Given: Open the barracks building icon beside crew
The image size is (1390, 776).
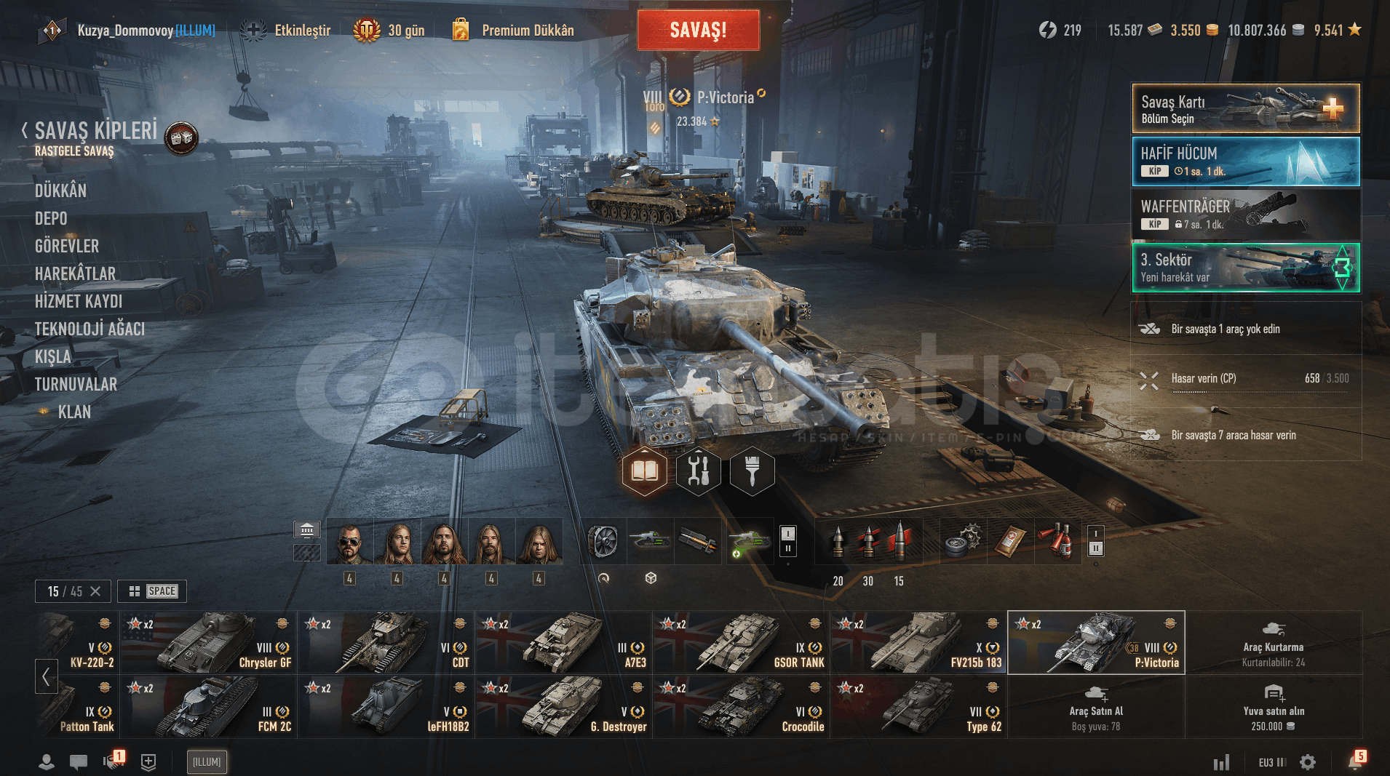Looking at the screenshot, I should [307, 529].
